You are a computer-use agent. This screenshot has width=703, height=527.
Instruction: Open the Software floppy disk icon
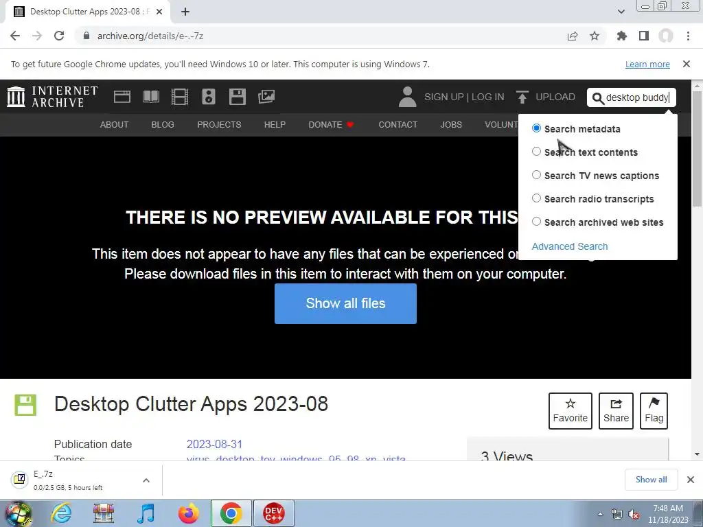237,97
